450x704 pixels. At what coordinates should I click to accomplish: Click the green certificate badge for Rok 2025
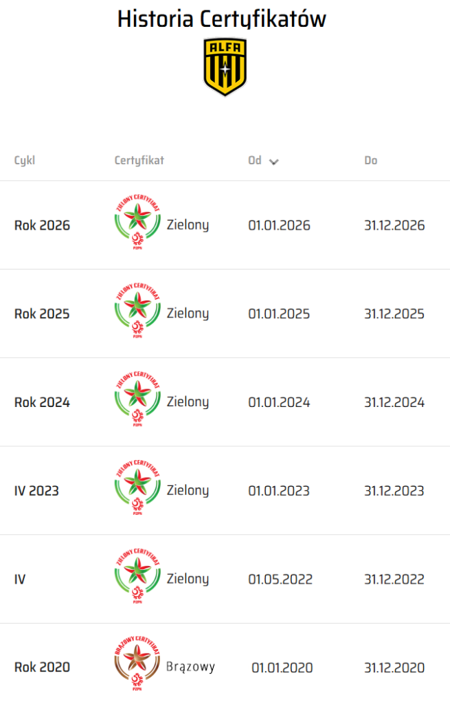pyautogui.click(x=137, y=313)
